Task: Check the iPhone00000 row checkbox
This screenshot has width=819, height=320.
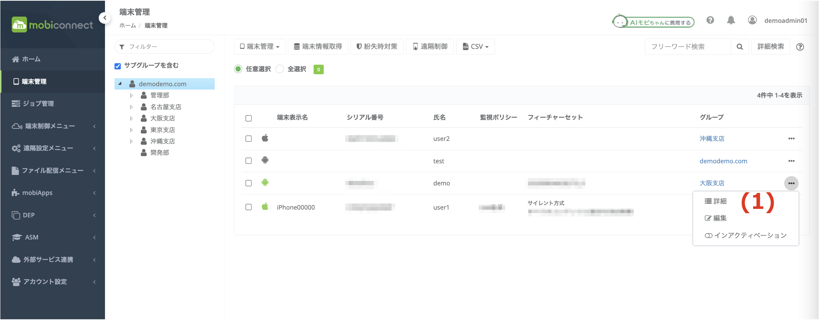Action: click(248, 207)
